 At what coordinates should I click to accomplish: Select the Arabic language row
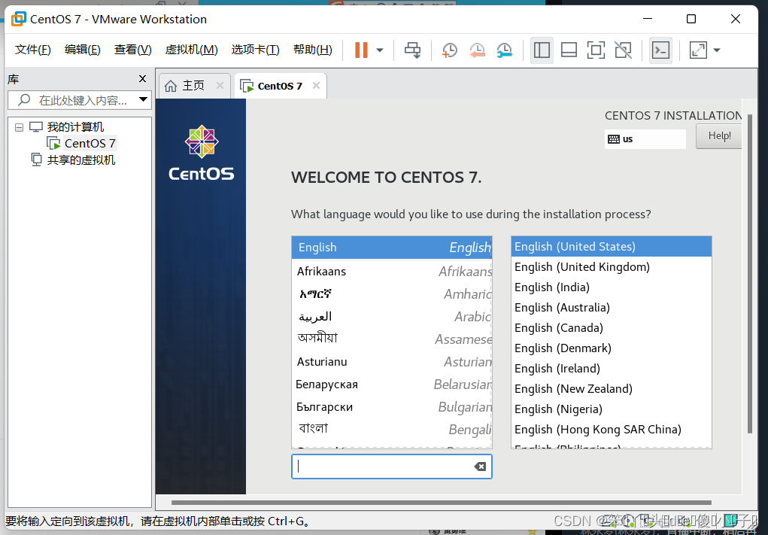392,316
